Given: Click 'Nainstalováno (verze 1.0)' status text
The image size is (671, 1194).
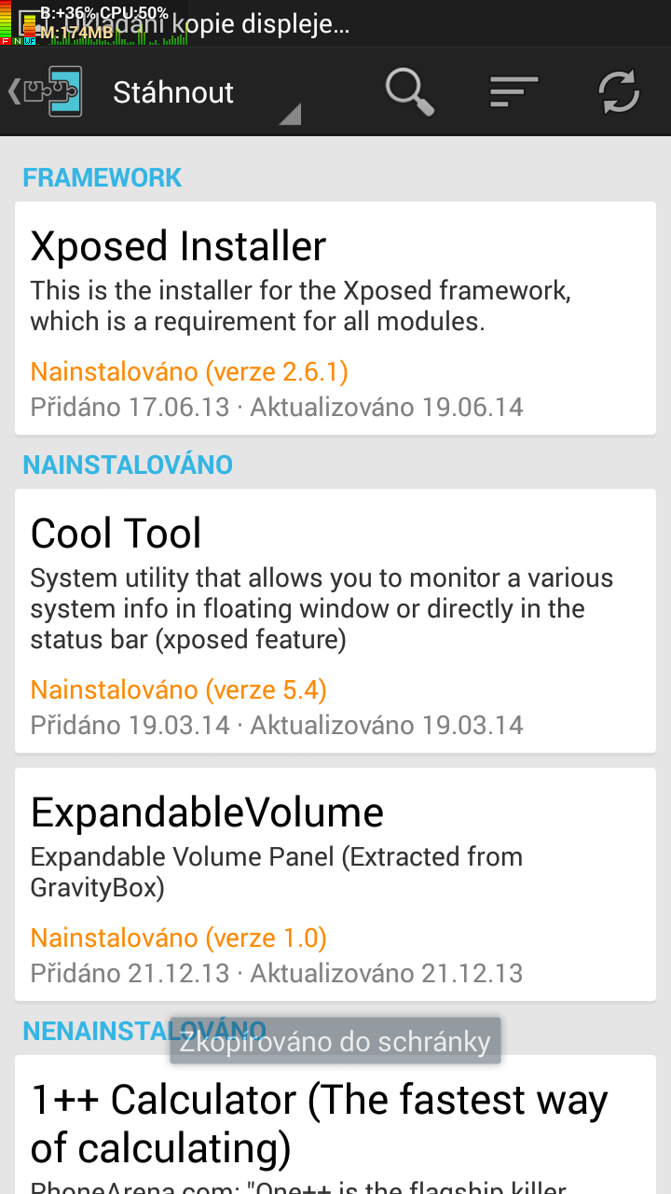Looking at the screenshot, I should pyautogui.click(x=179, y=937).
